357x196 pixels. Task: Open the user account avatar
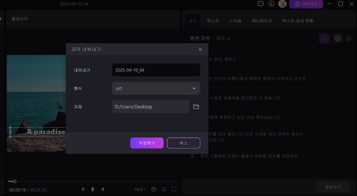(x=282, y=4)
